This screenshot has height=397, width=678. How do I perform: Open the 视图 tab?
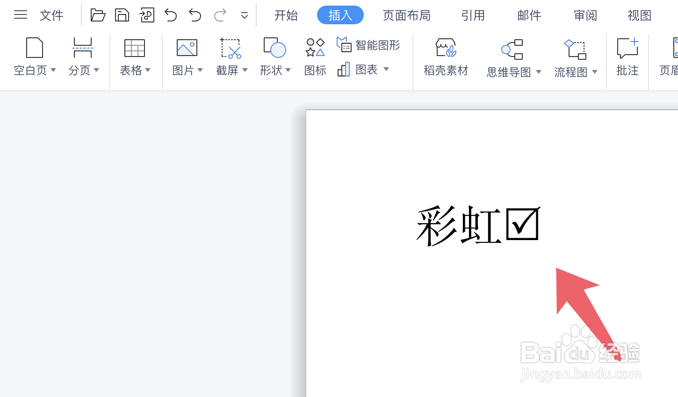pyautogui.click(x=640, y=15)
